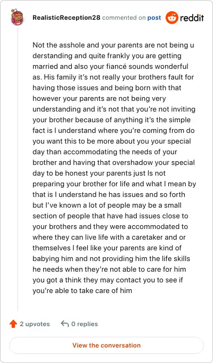This screenshot has height=363, width=213.
Task: Follow the blue 'post' link
Action: (x=154, y=18)
